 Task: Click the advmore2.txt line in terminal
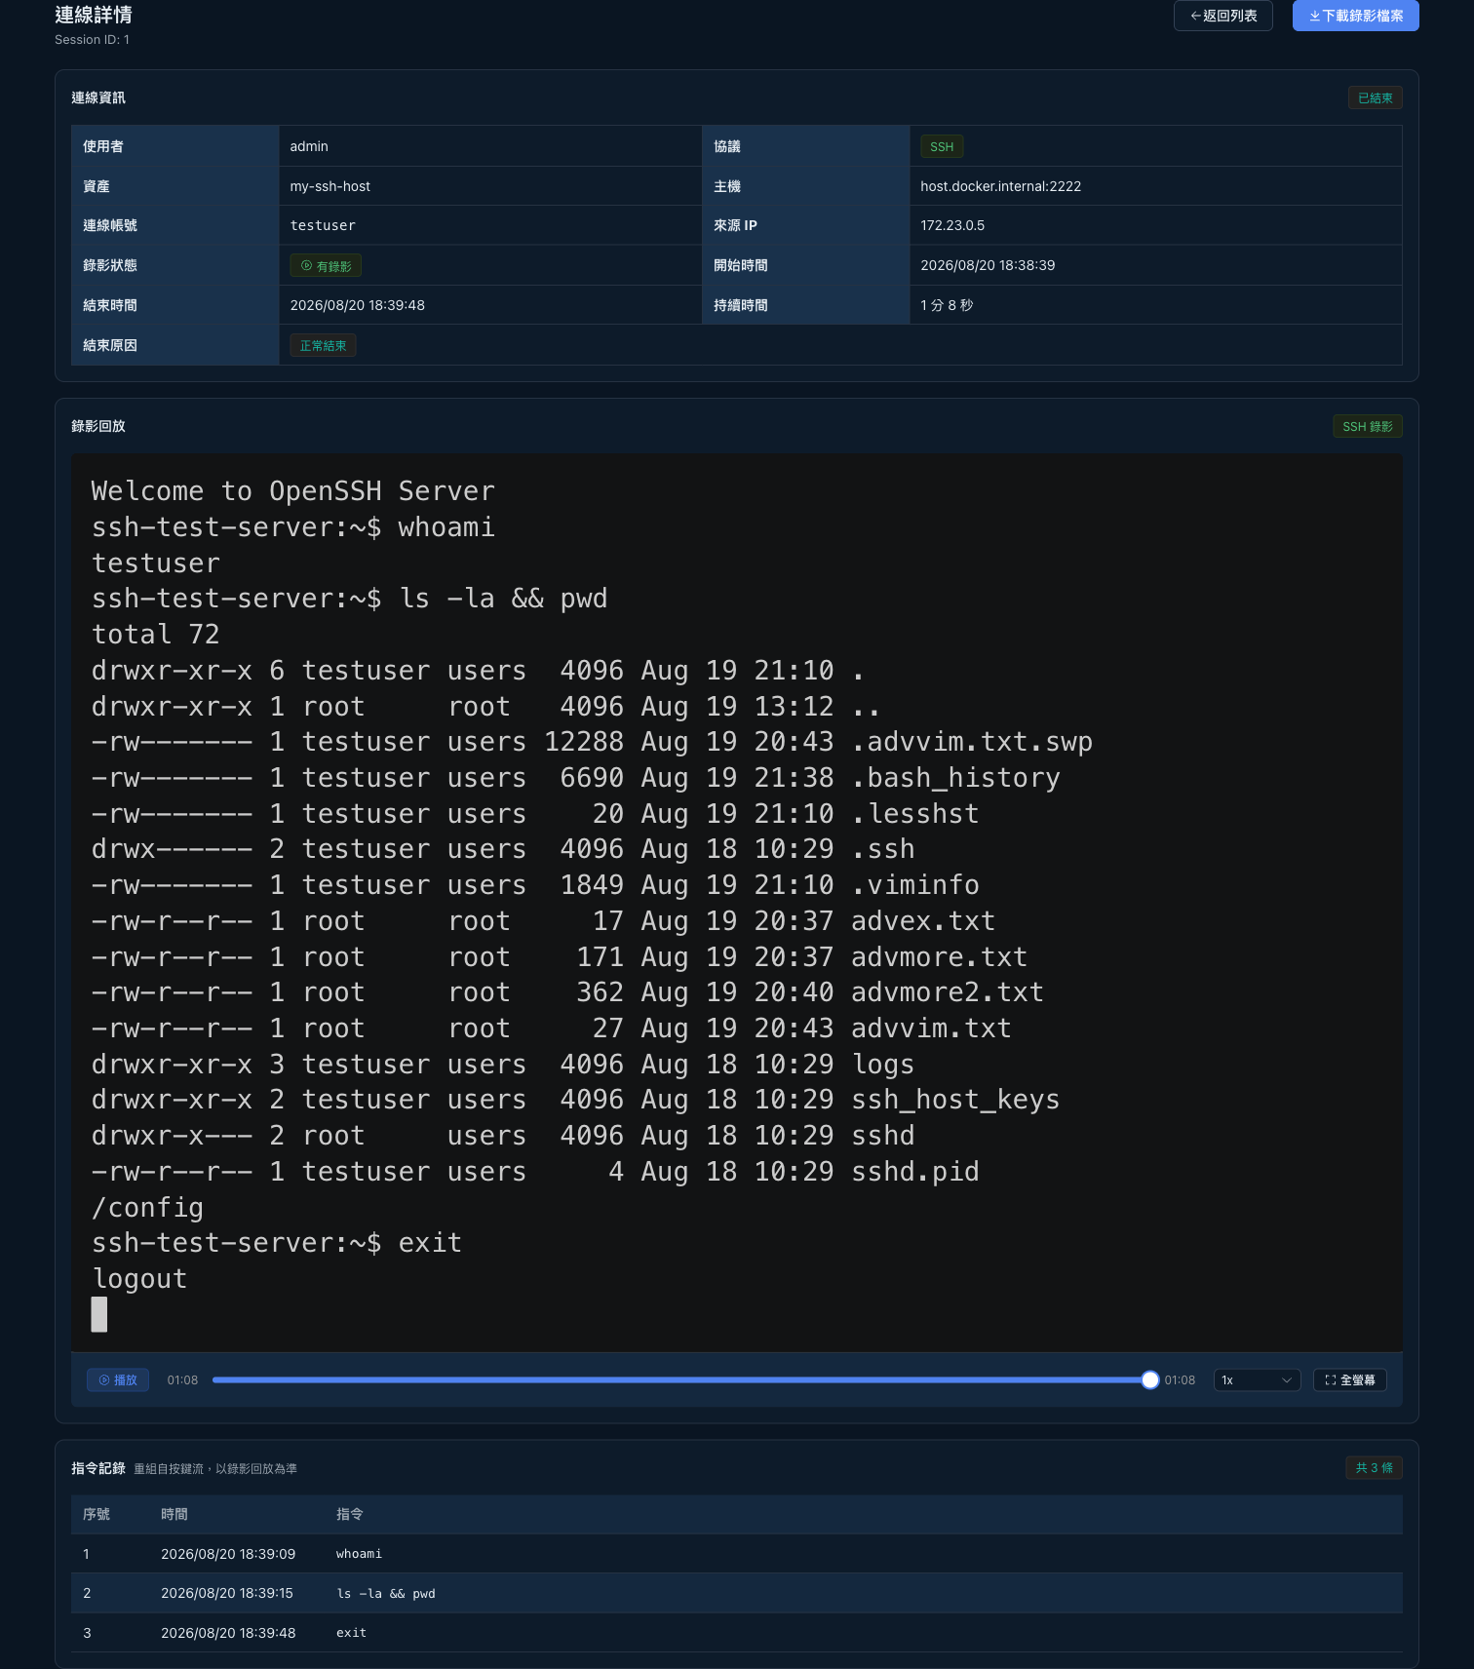tap(567, 992)
